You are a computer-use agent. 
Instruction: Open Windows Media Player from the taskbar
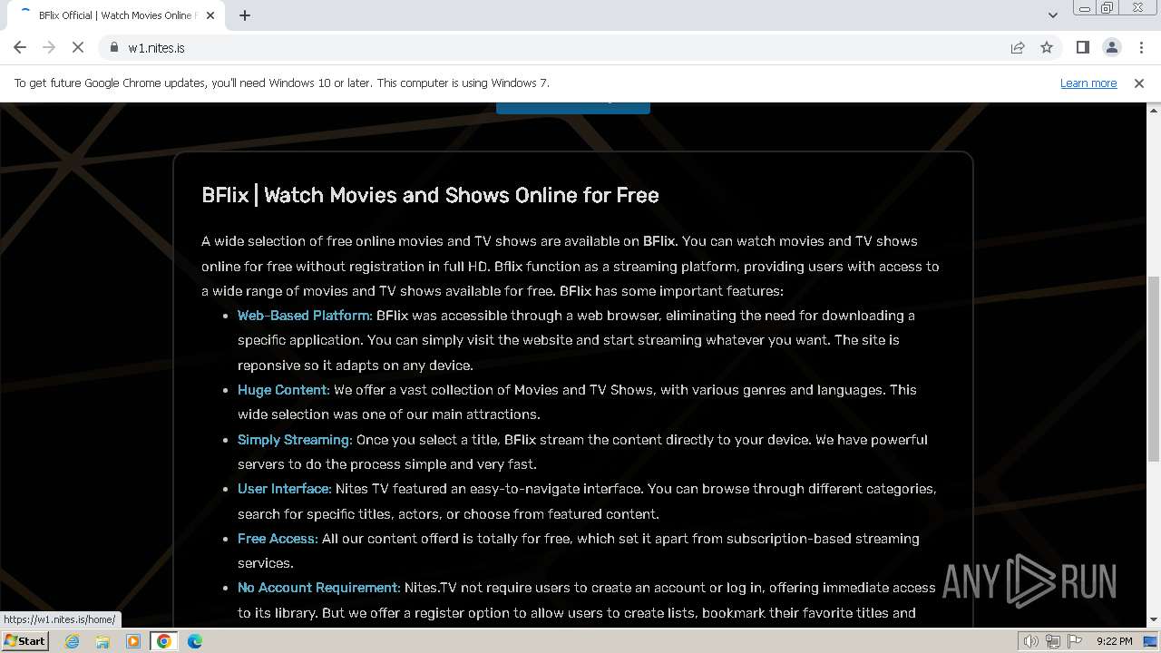pos(133,641)
